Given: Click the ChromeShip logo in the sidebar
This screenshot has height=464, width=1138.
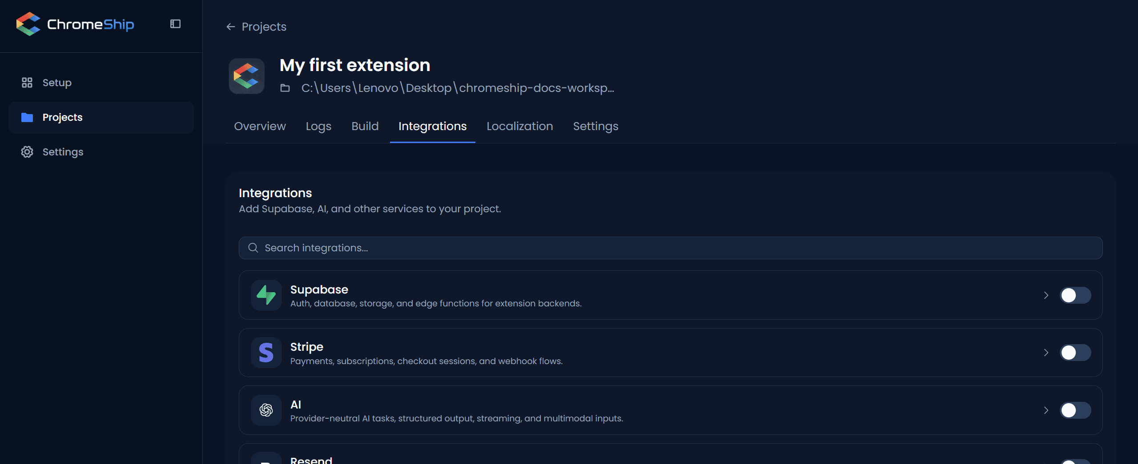Looking at the screenshot, I should pos(75,24).
